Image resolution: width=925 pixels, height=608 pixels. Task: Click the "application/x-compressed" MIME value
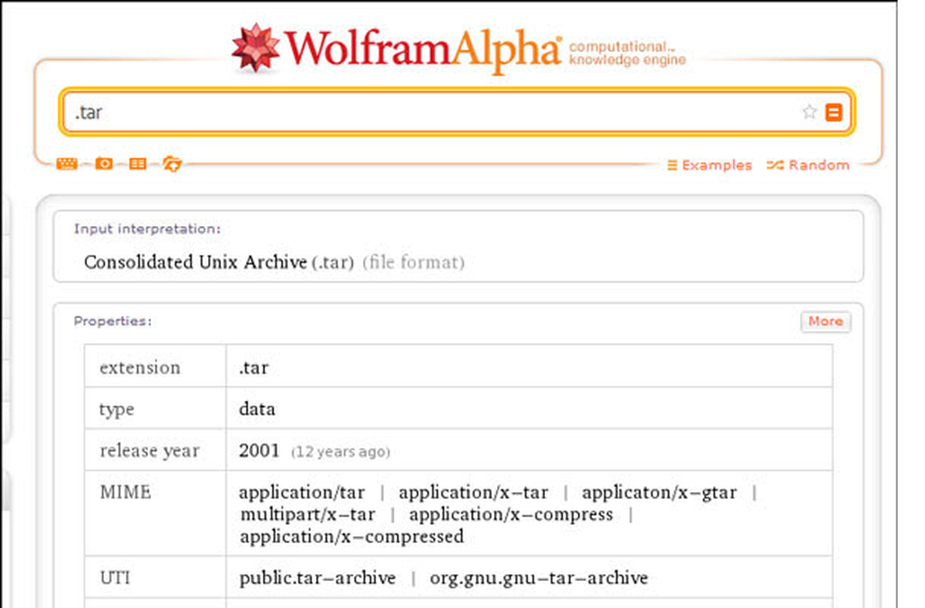[x=351, y=536]
